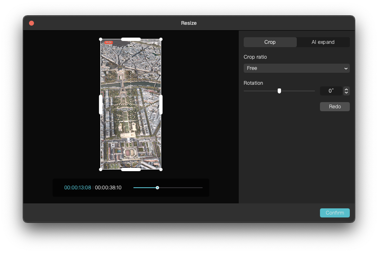Screen dimensions: 378x253
Task: Click the top-right crop corner handle
Action: coord(161,39)
